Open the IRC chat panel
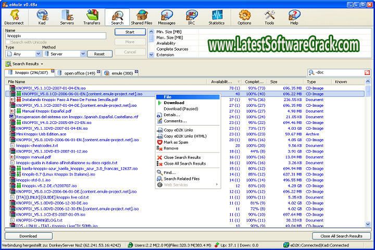 191,17
